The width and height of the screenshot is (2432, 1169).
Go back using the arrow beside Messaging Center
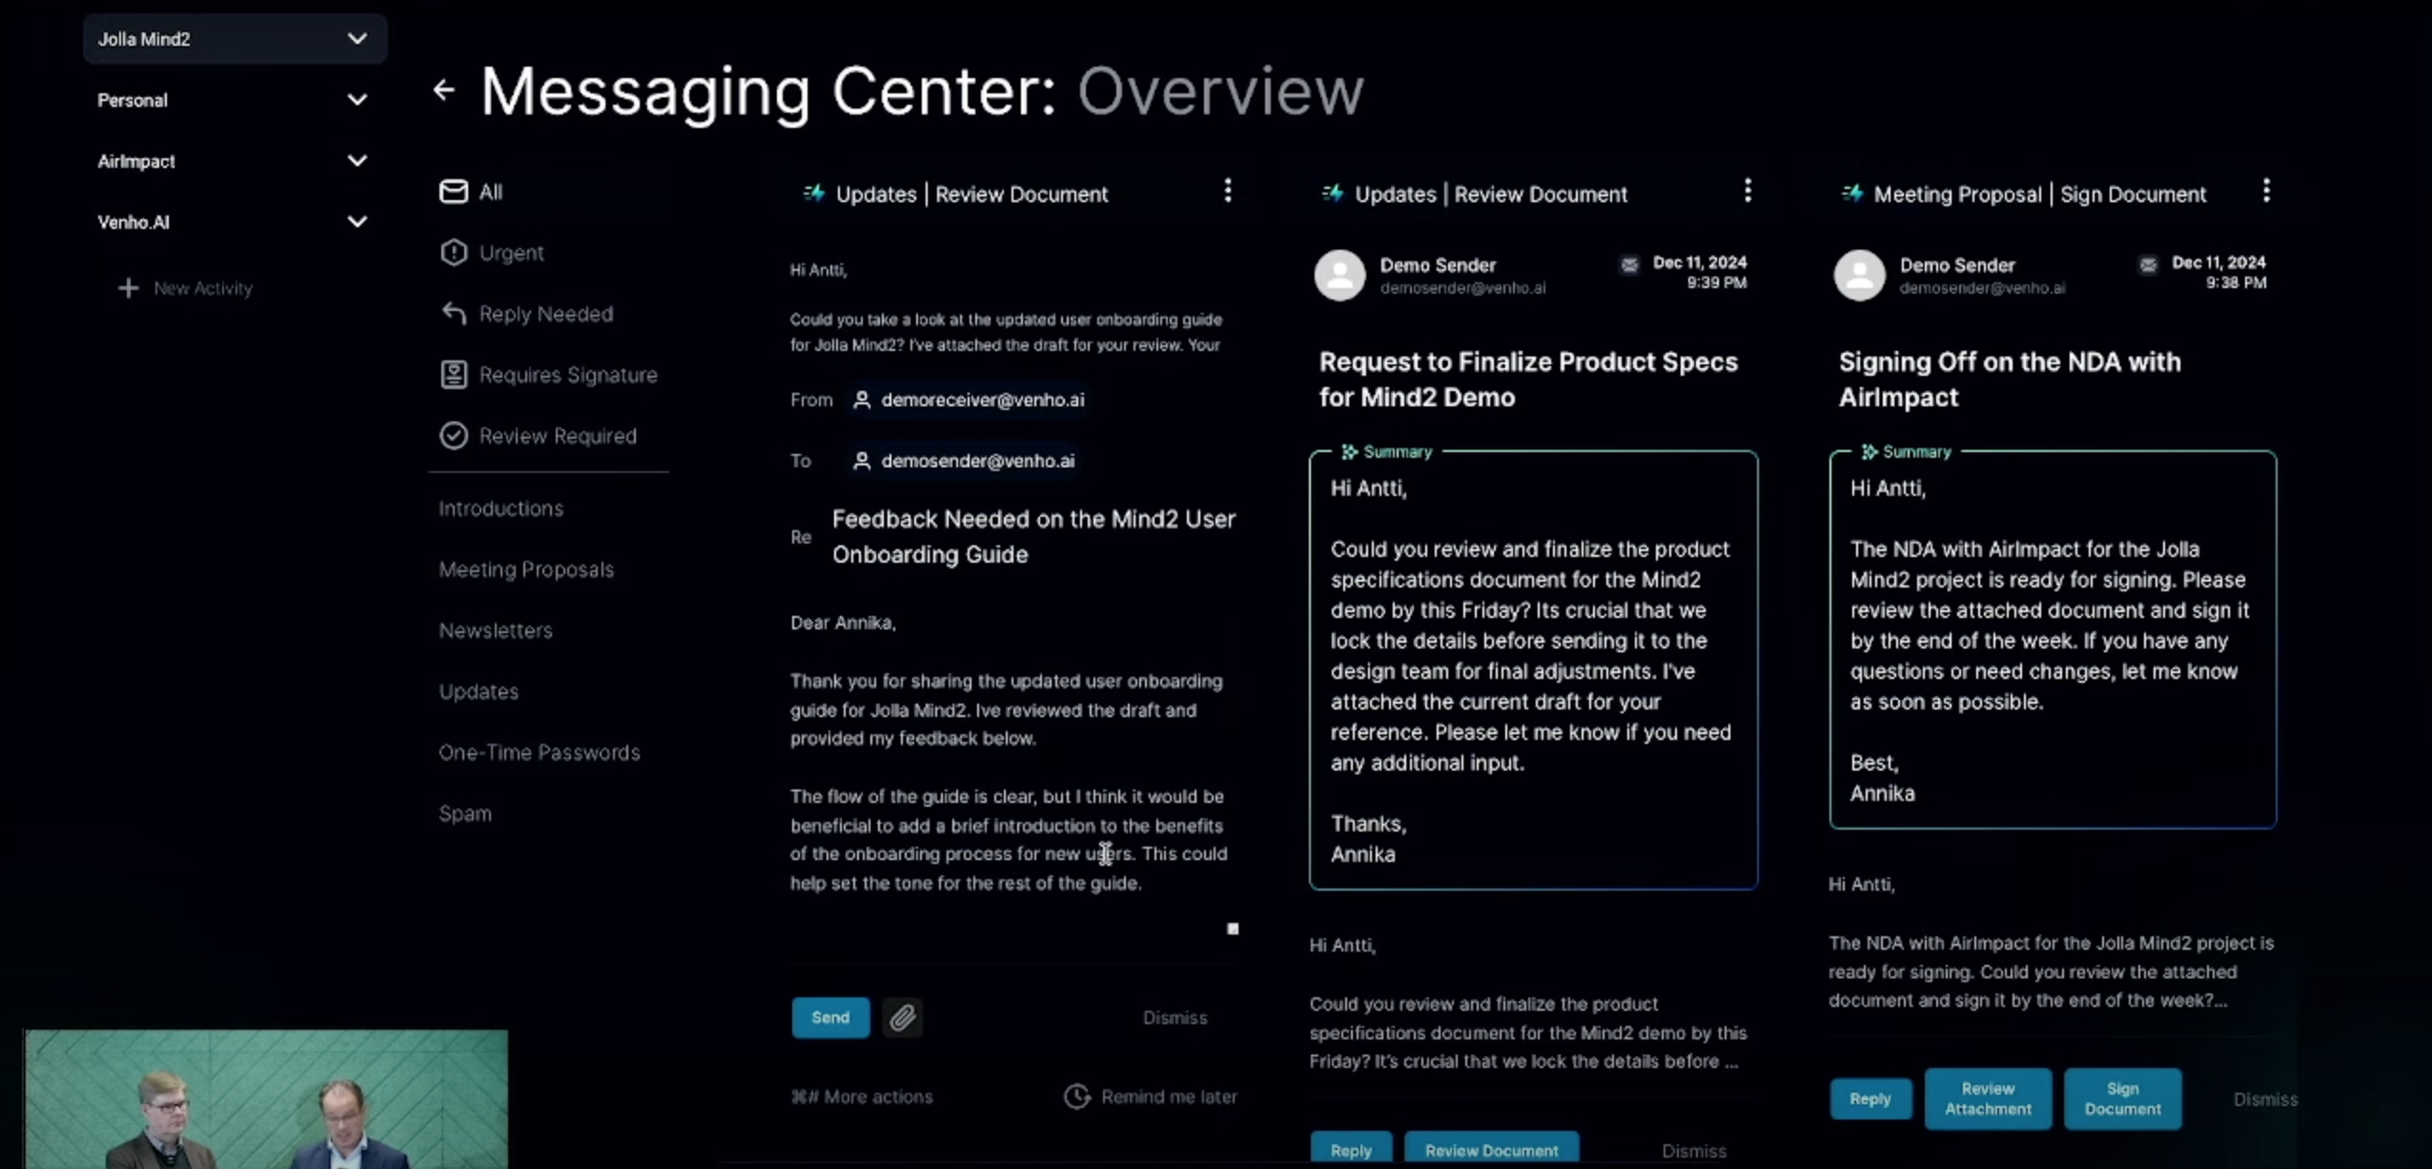[443, 91]
